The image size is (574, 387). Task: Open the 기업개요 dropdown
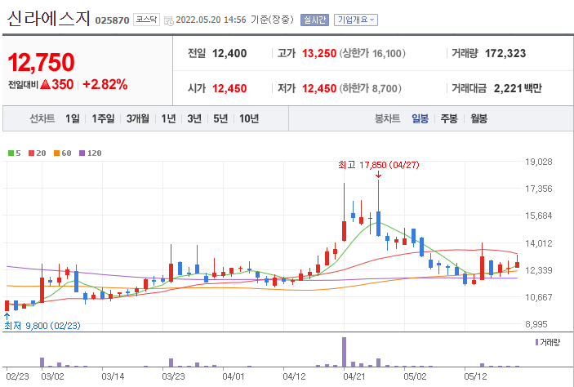pos(356,20)
